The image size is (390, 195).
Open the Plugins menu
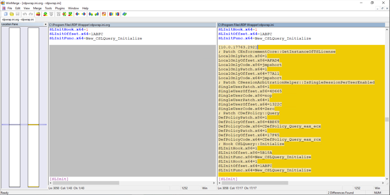pyautogui.click(x=60, y=8)
